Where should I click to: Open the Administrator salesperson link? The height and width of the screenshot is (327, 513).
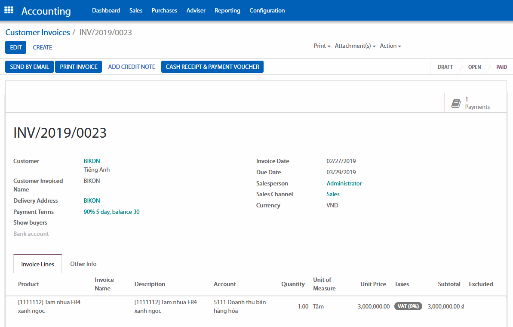click(344, 183)
